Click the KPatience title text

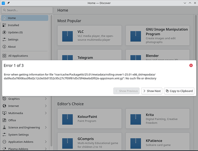coord(154,141)
